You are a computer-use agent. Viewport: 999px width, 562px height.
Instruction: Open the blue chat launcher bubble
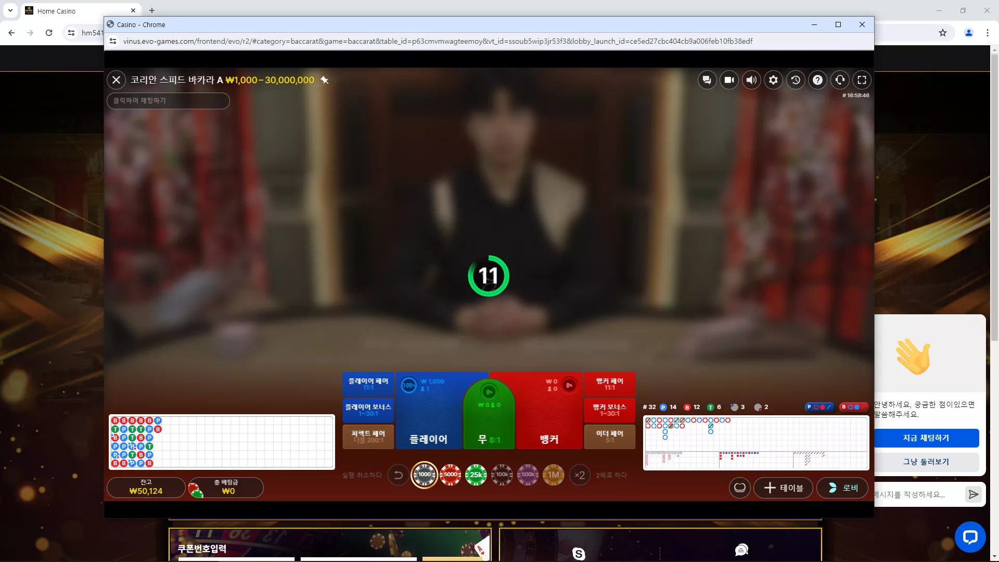[970, 537]
